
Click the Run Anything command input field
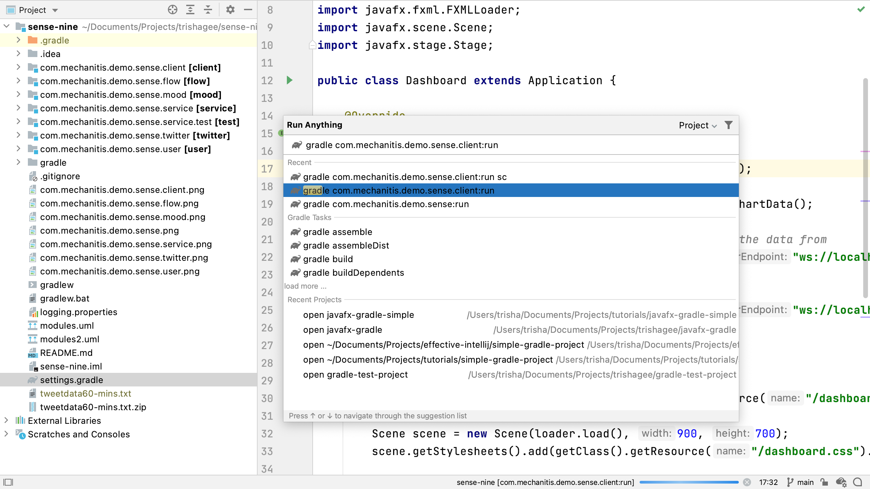click(x=511, y=145)
